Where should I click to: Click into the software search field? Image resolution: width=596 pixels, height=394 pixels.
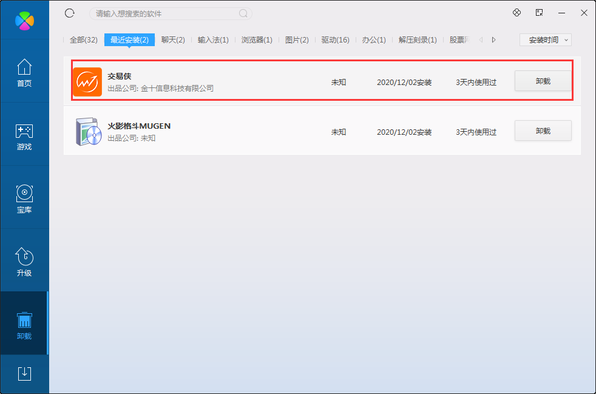pos(164,13)
